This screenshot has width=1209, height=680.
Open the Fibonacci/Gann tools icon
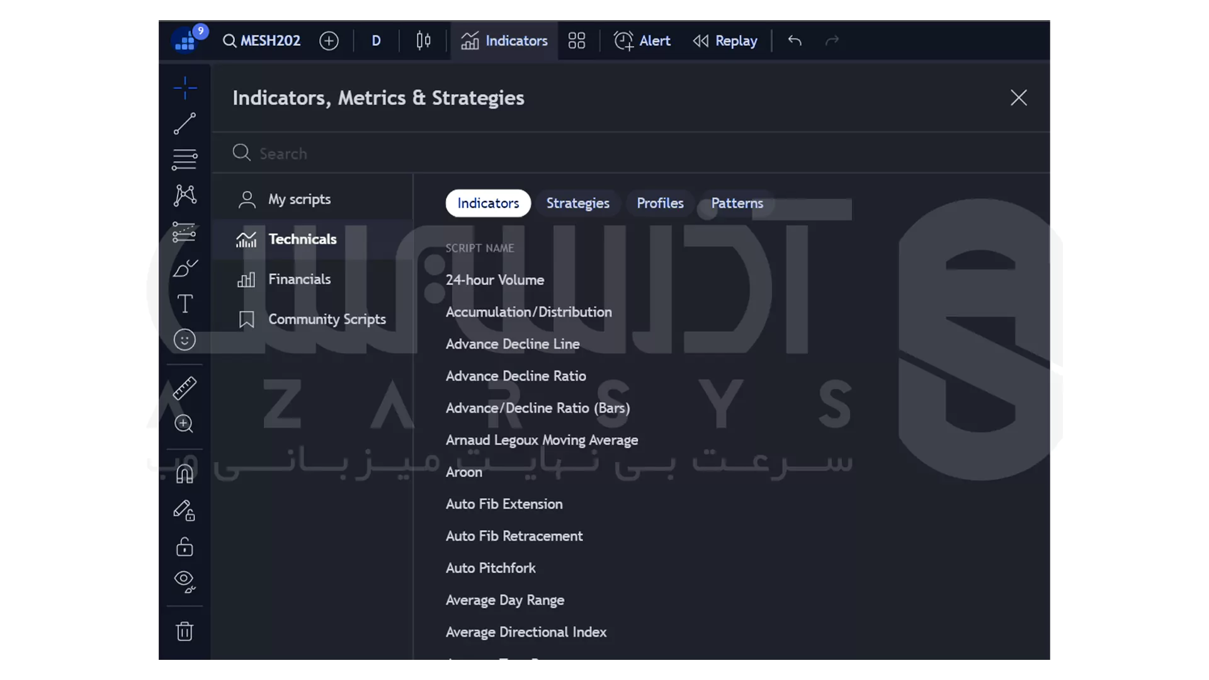[x=184, y=159]
